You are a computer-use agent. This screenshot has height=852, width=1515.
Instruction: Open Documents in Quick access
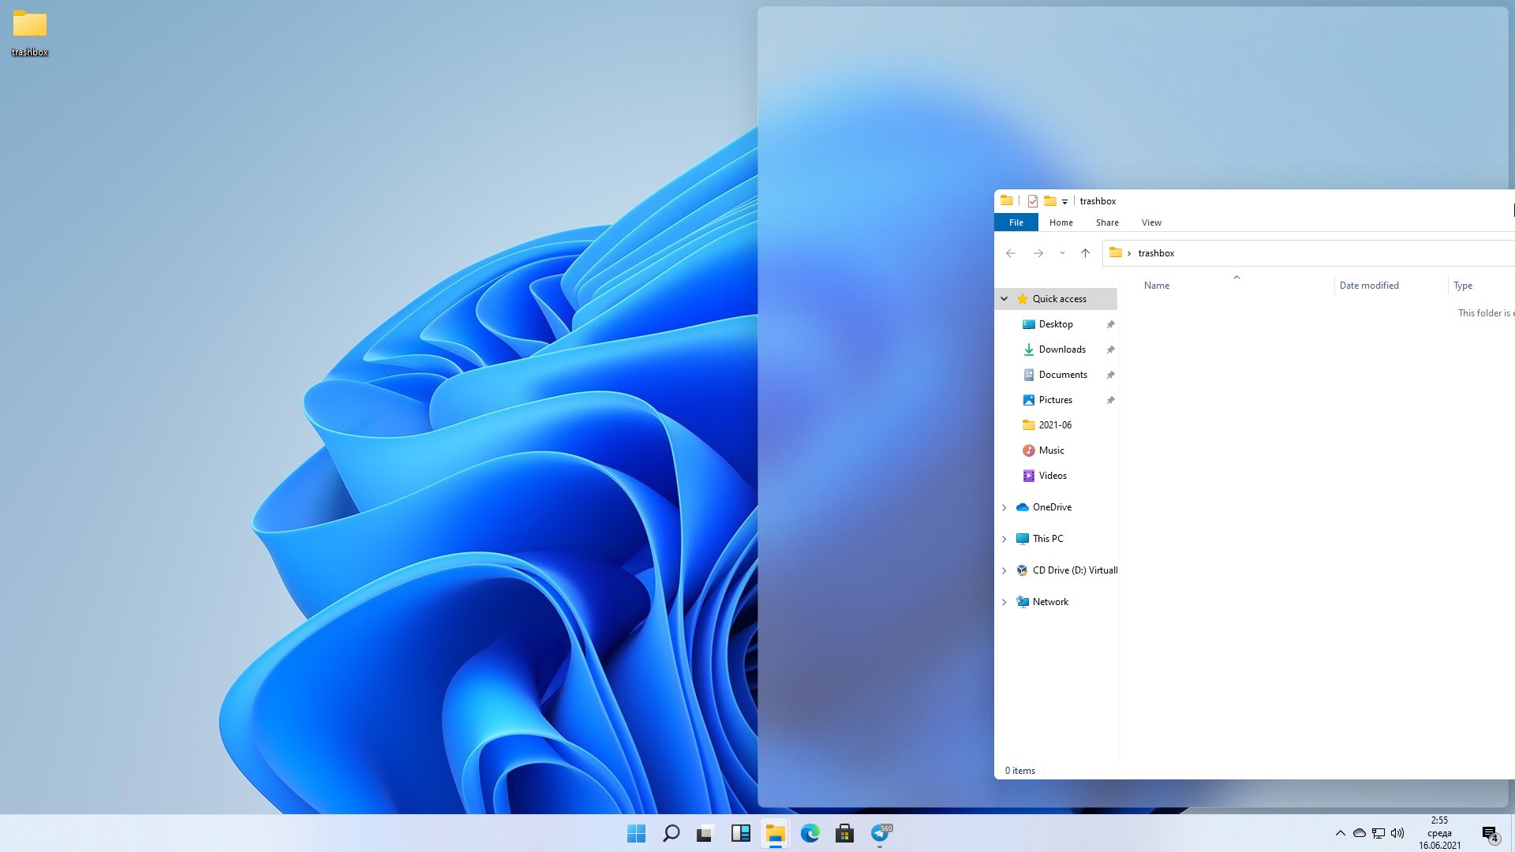[x=1063, y=375]
